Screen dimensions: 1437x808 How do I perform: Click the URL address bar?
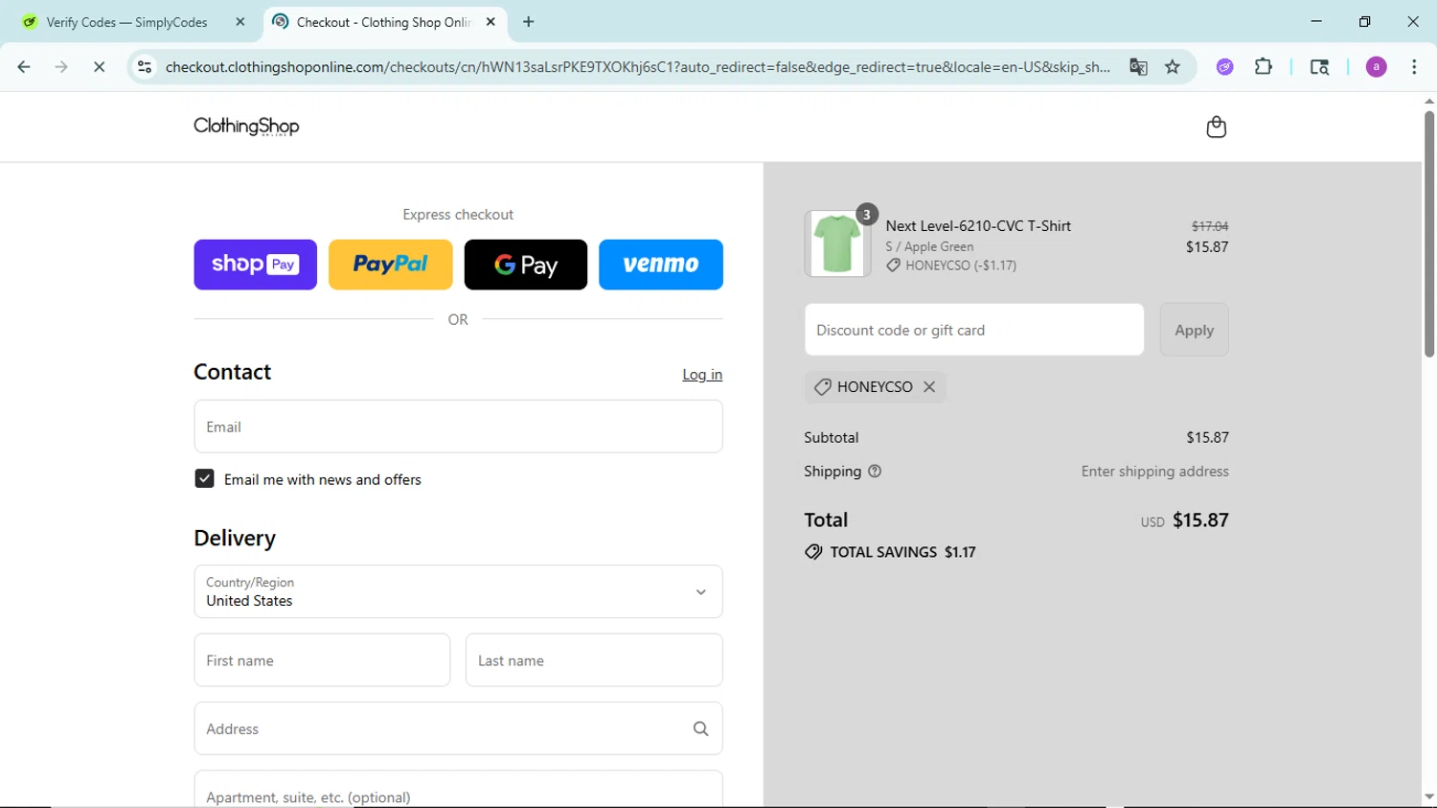pos(637,67)
